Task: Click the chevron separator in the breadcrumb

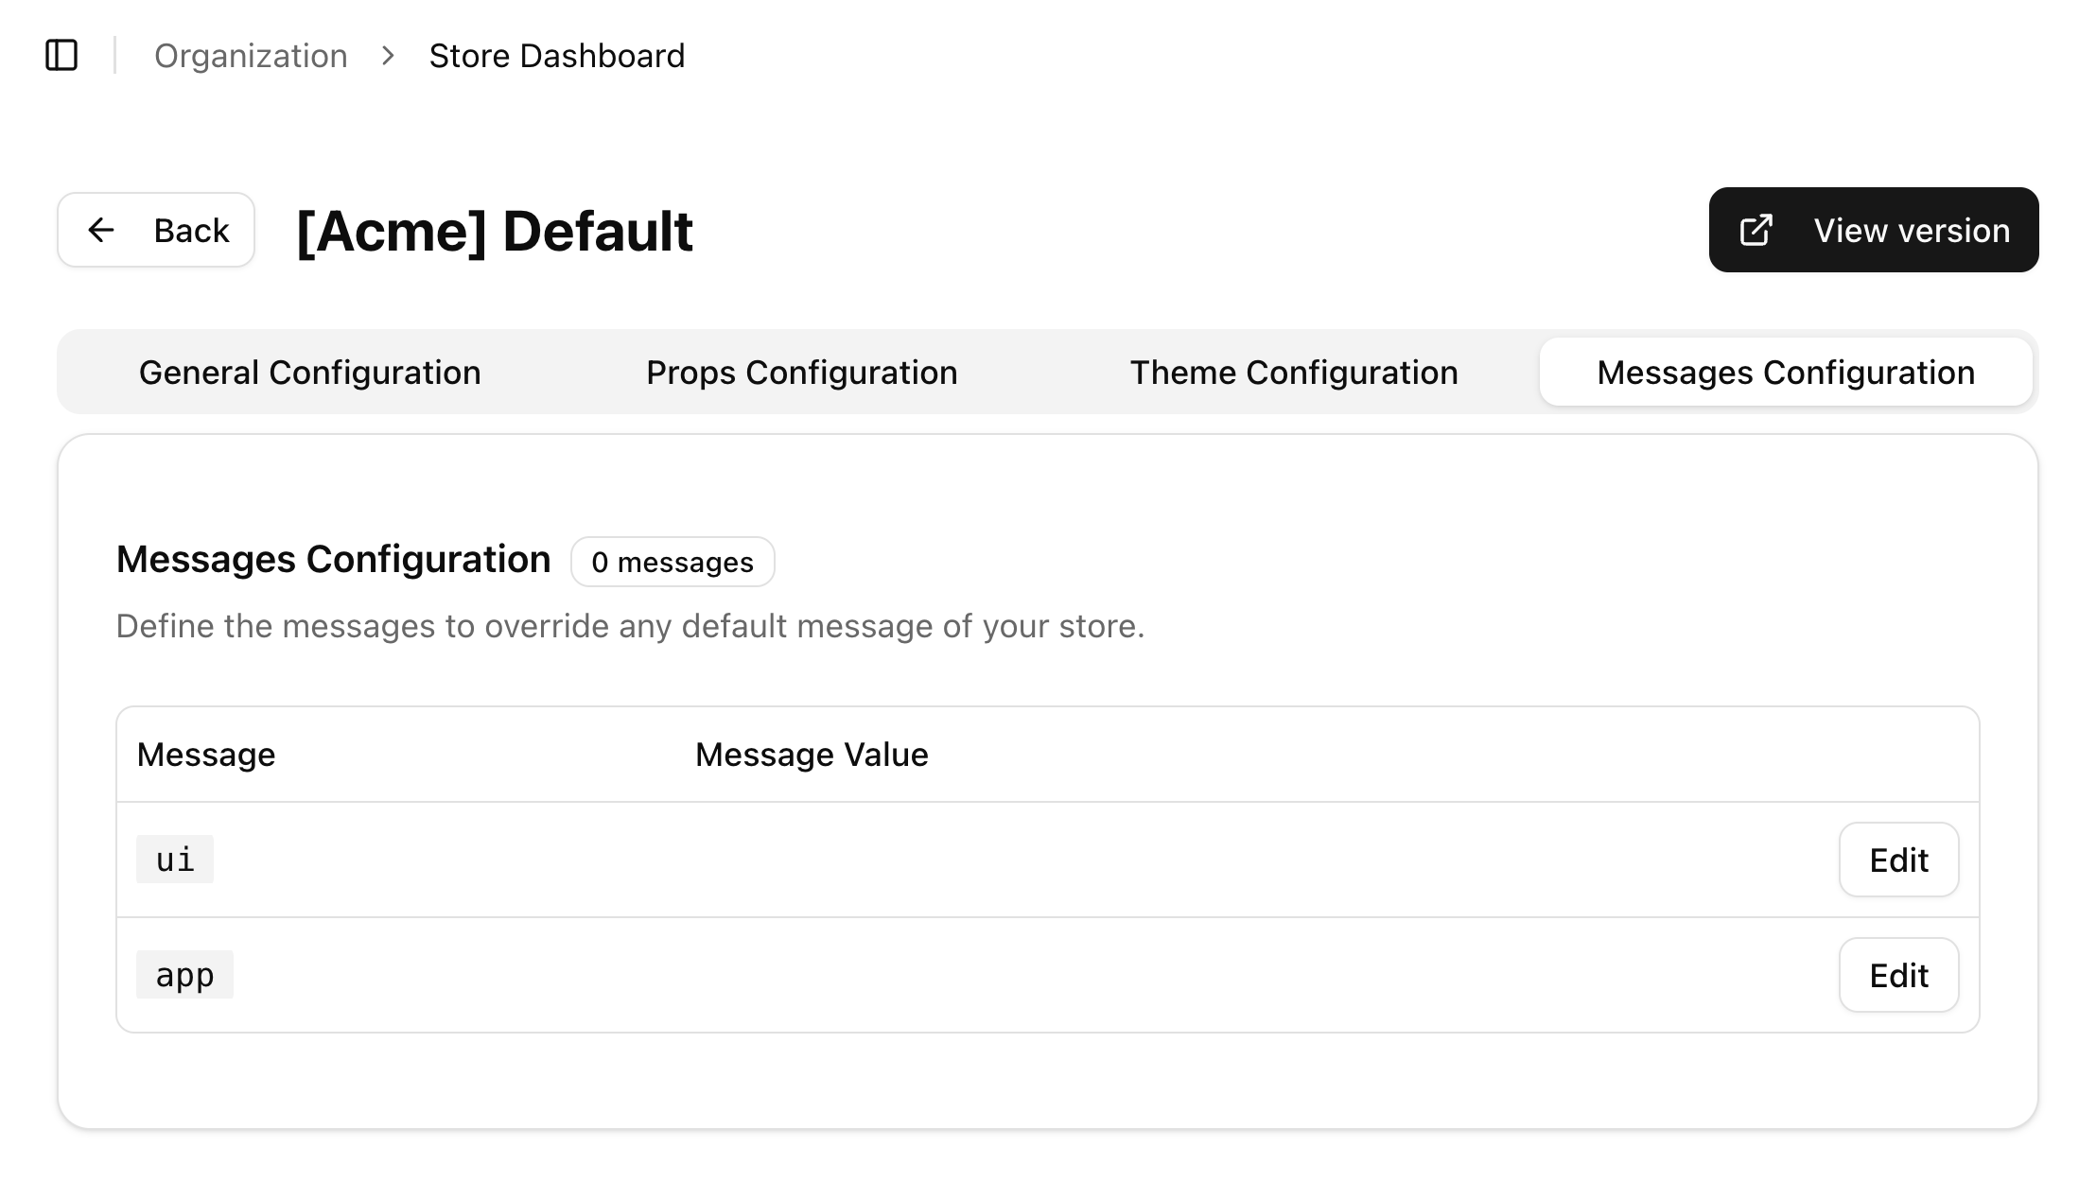Action: click(387, 57)
